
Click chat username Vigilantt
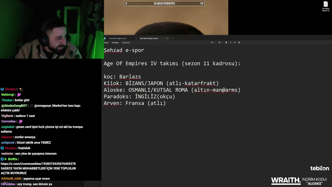[7, 116]
